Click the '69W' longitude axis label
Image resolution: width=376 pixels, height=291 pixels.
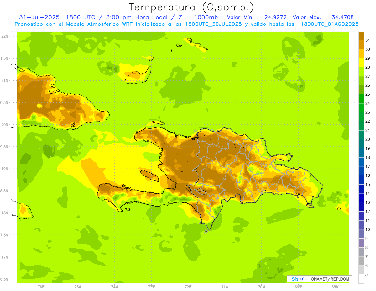298,287
